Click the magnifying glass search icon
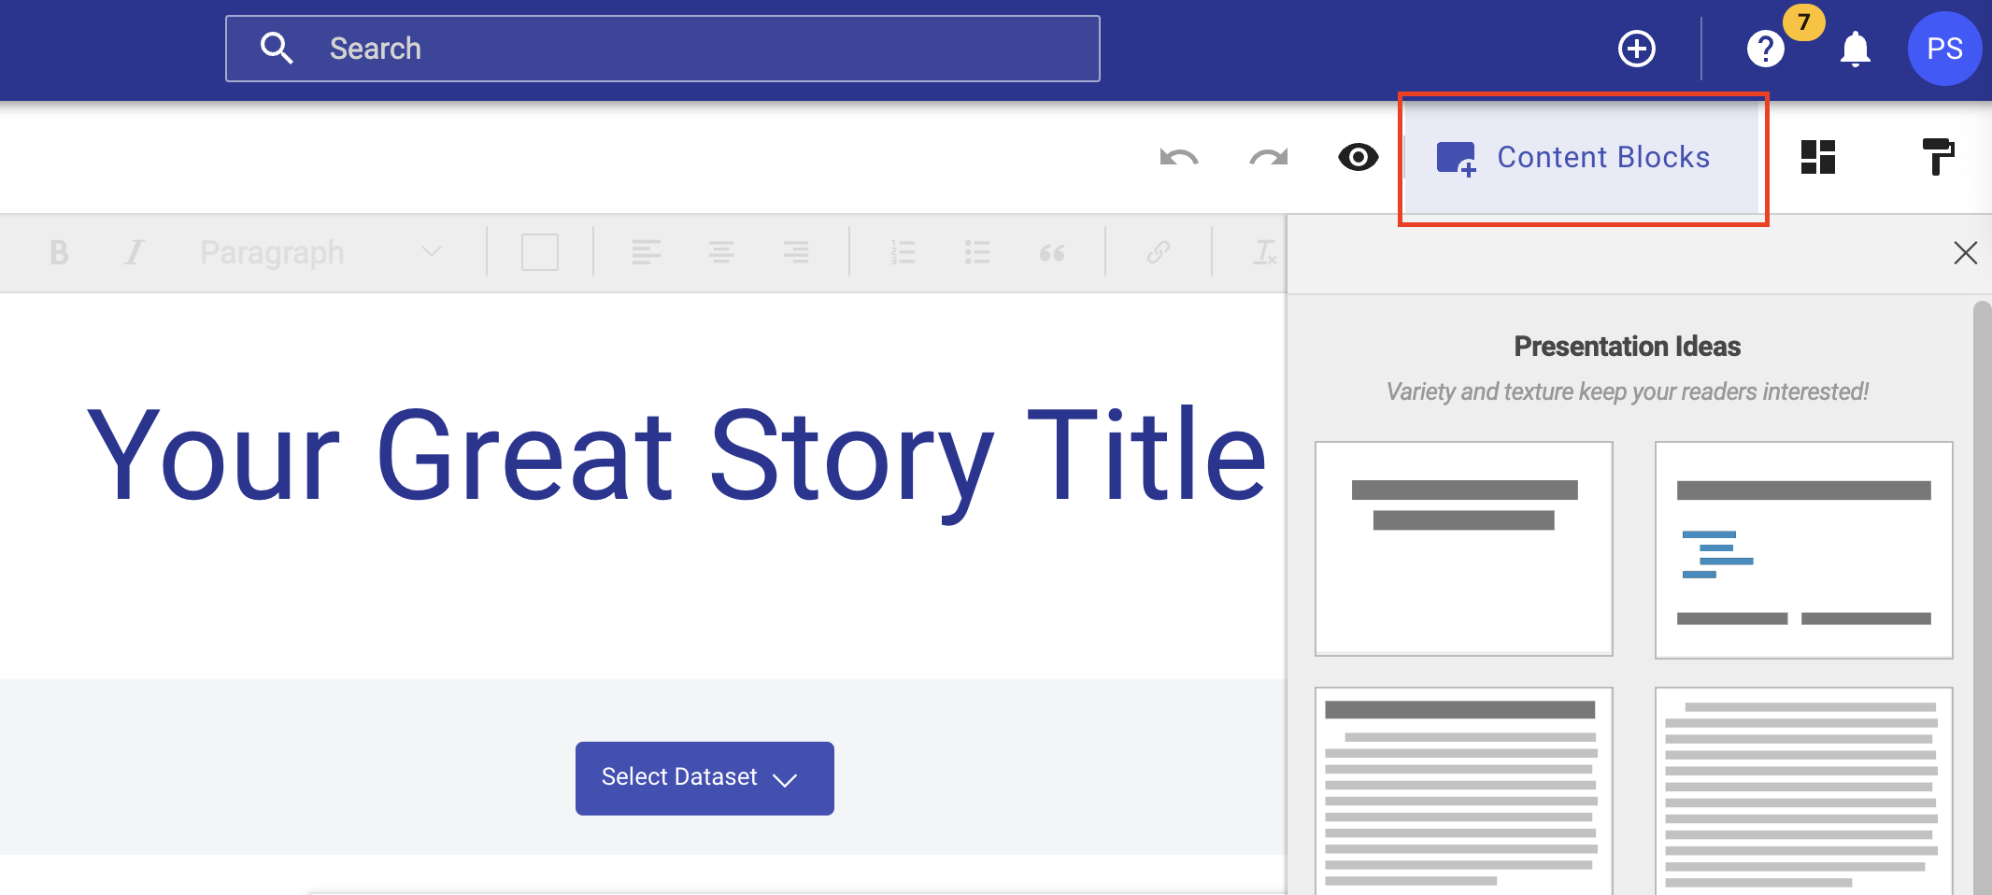This screenshot has height=895, width=1992. coord(277,49)
